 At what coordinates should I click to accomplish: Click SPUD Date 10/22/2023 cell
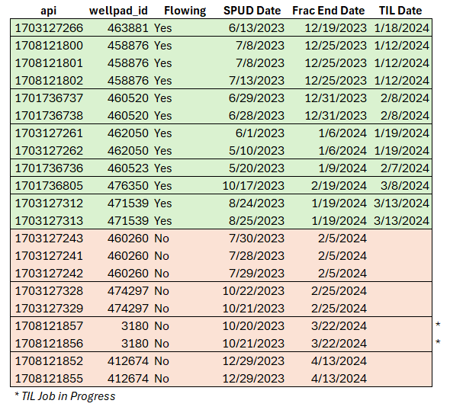tap(253, 291)
